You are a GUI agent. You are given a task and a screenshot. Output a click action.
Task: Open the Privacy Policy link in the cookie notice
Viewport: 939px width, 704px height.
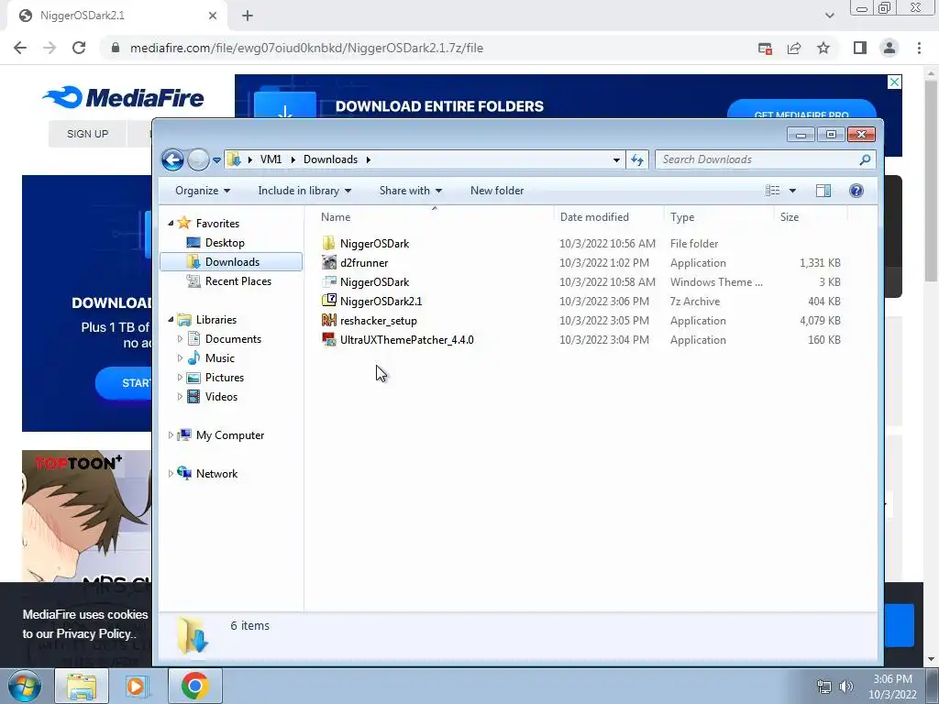click(95, 633)
